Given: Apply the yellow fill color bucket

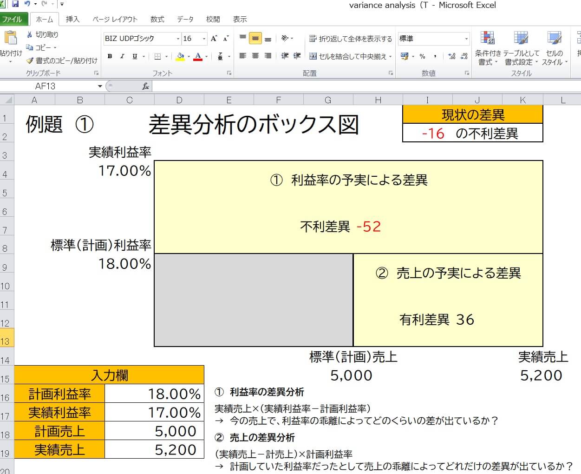Looking at the screenshot, I should tap(180, 56).
